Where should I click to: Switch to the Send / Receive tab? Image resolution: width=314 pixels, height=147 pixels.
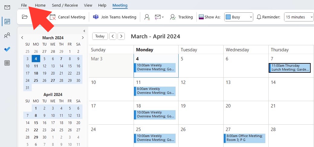pos(65,5)
